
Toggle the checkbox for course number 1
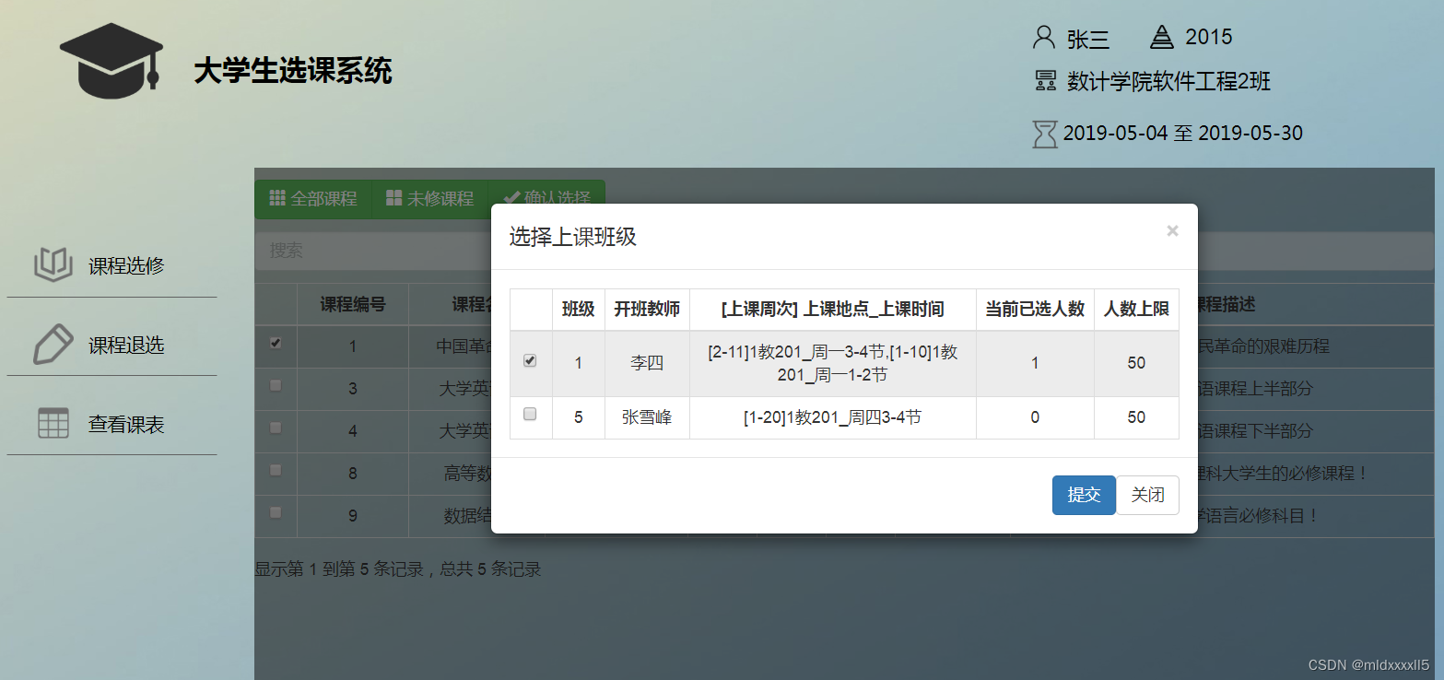[276, 343]
